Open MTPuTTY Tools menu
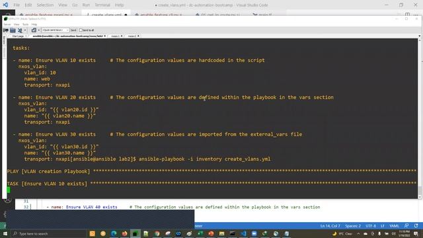The width and height of the screenshot is (423, 238). pos(25,24)
